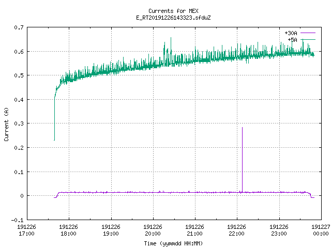Click the 191226 17:00 time label

pyautogui.click(x=26, y=230)
